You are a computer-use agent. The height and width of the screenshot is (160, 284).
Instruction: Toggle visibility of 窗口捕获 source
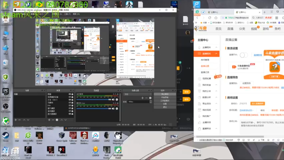[70, 108]
